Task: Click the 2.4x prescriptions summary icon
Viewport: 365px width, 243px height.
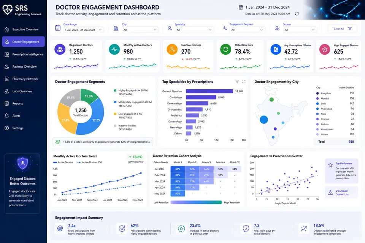Action: 60,228
